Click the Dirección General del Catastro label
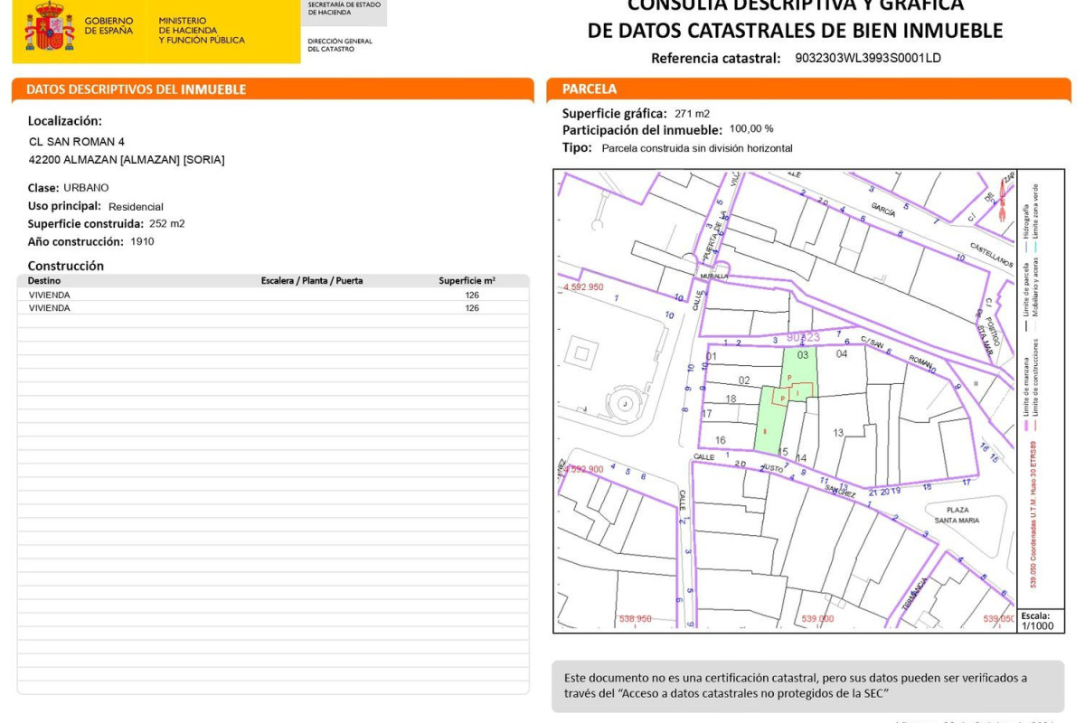1085x723 pixels. [x=339, y=44]
